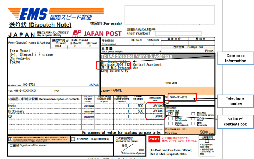Toggle the checked Gift contents type box
254x159 pixels.
(170, 114)
